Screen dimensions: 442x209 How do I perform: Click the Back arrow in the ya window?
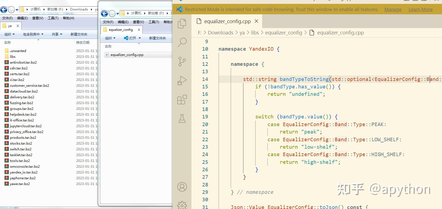4,10
